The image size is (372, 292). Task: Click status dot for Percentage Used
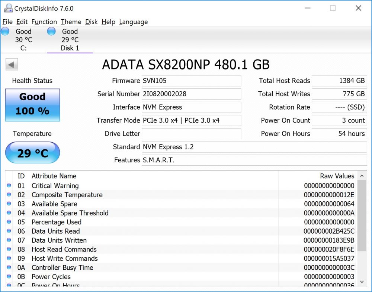click(x=9, y=222)
